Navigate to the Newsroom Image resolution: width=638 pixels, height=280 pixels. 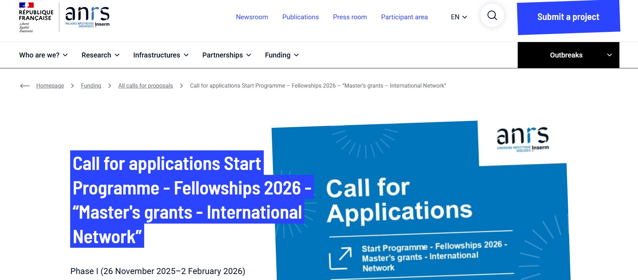point(251,17)
